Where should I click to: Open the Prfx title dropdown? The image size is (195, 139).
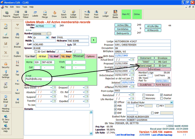click(47, 37)
